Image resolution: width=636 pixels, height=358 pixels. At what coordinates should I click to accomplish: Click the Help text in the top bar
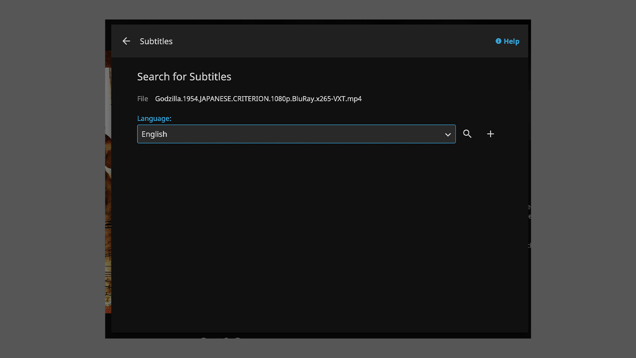511,41
